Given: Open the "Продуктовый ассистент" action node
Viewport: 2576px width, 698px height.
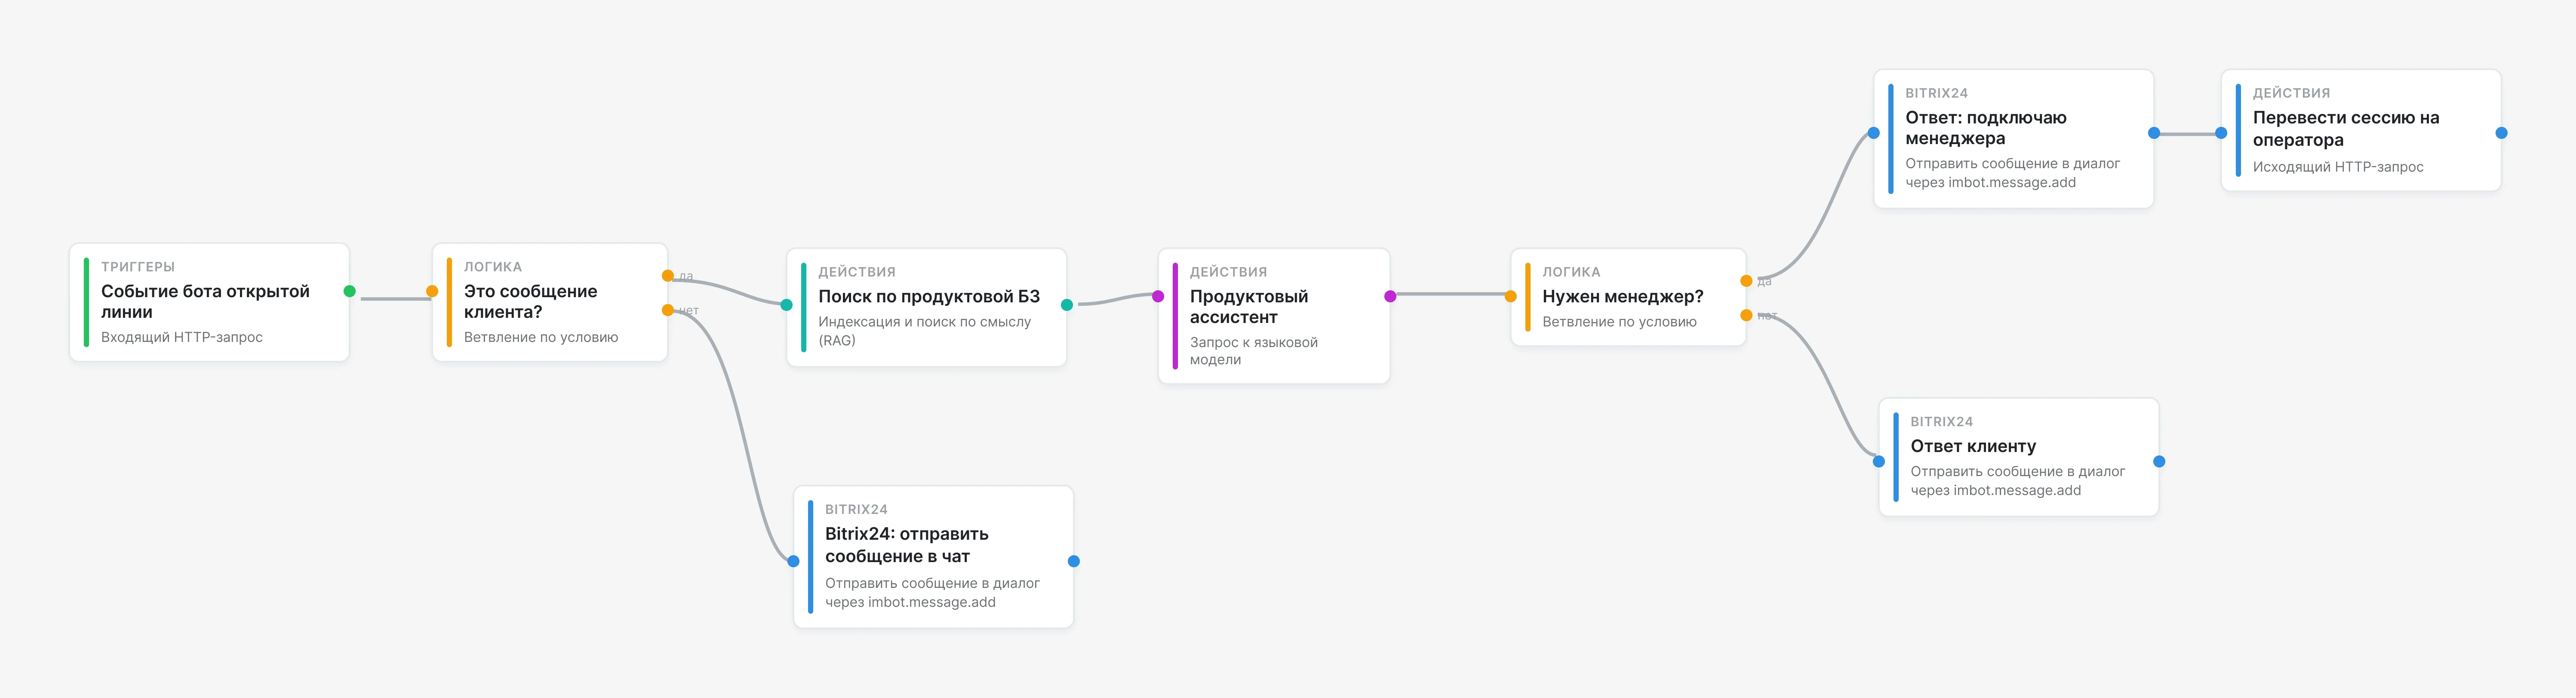Looking at the screenshot, I should click(1274, 316).
